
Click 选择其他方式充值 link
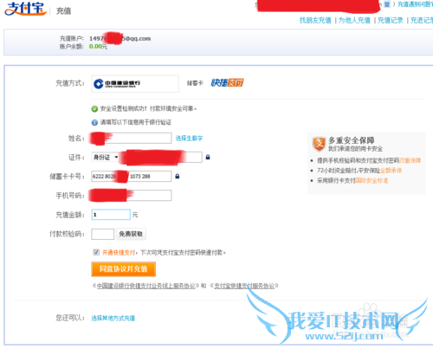113,318
